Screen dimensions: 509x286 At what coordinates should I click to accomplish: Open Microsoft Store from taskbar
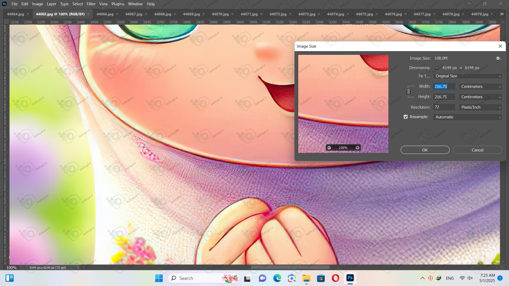pos(321,278)
